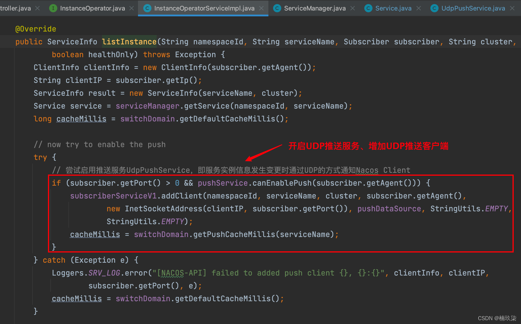This screenshot has width=521, height=324.
Task: Close the InstanceOperator.java tab
Action: point(132,8)
